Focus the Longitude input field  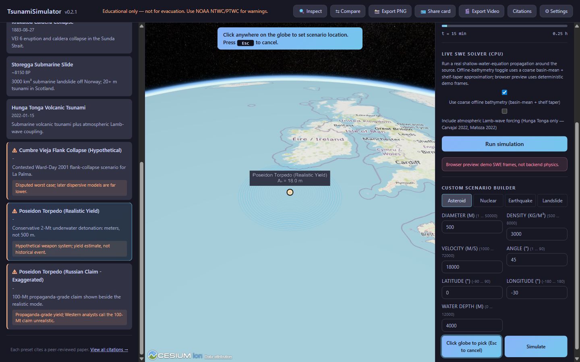(x=537, y=293)
